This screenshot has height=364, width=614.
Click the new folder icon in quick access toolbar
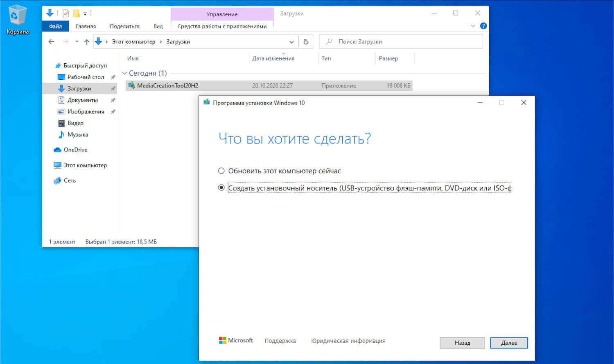click(x=76, y=13)
